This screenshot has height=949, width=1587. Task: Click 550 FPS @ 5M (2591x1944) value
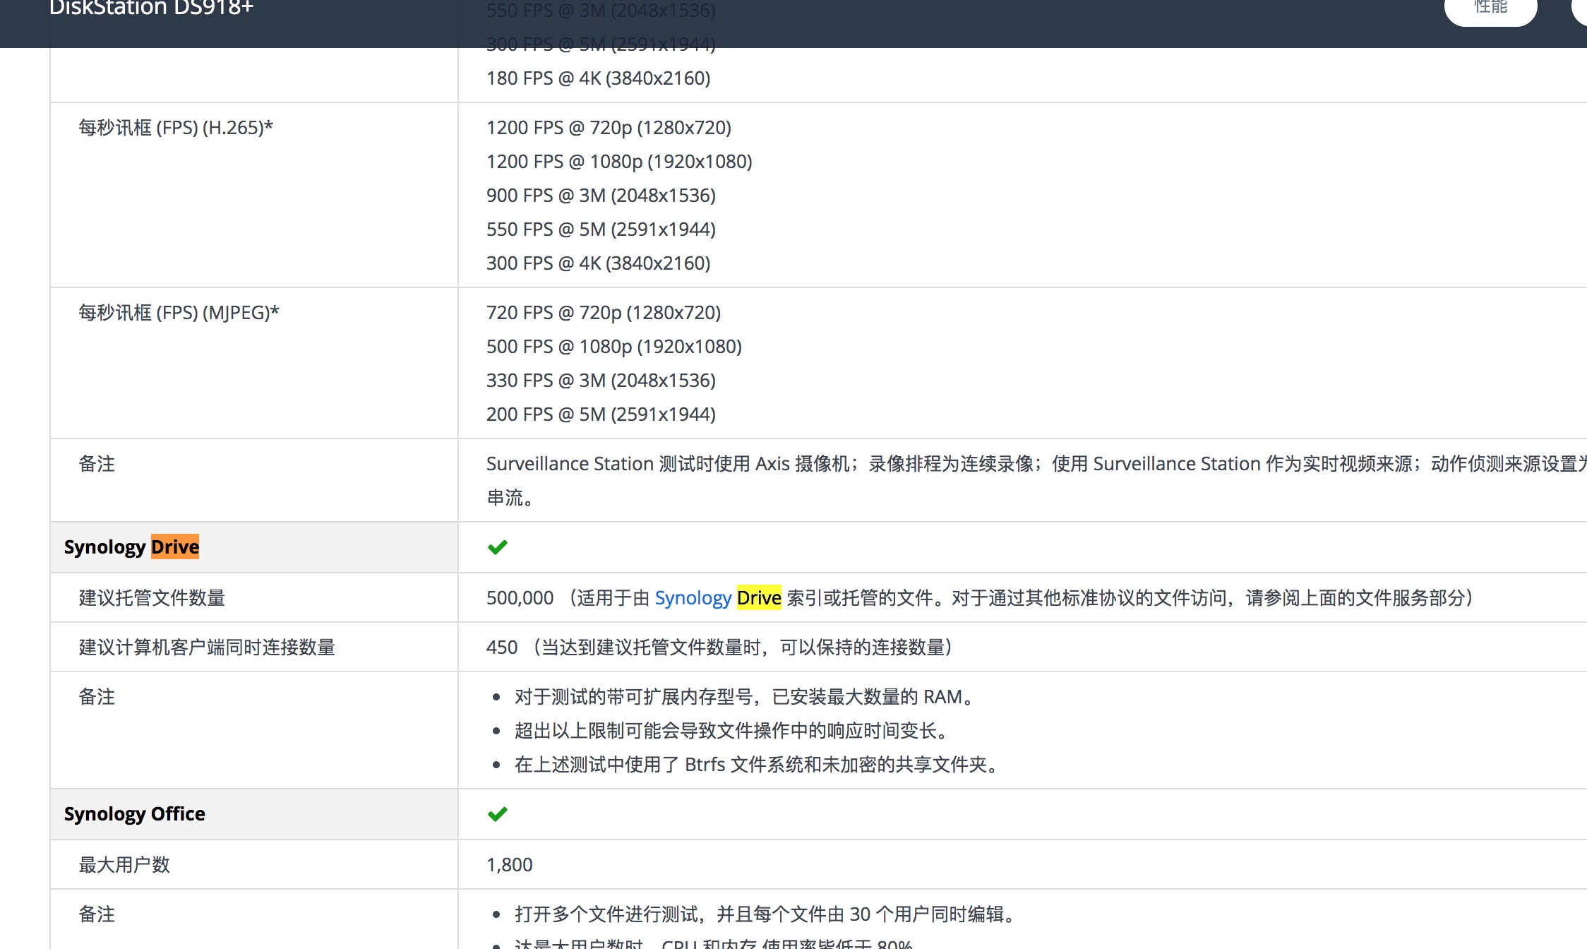tap(601, 229)
